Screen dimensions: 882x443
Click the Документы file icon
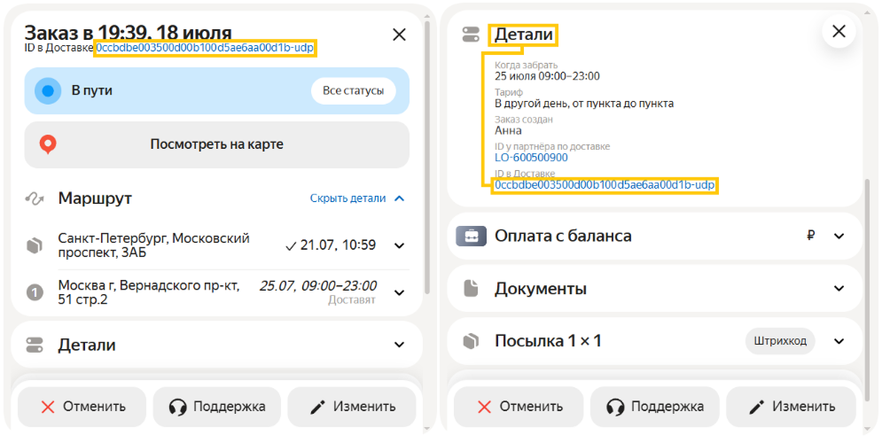point(471,289)
